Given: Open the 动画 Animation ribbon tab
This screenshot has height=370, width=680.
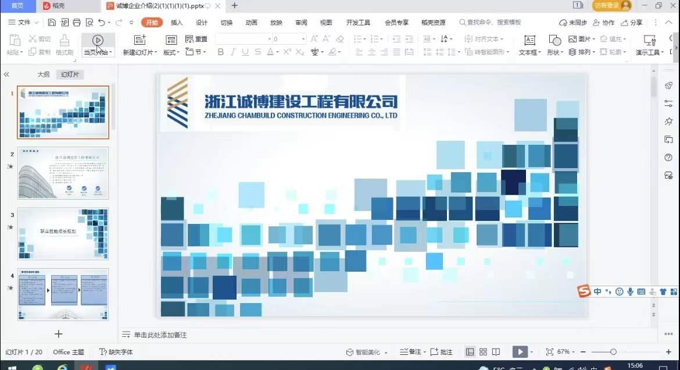Looking at the screenshot, I should [252, 23].
